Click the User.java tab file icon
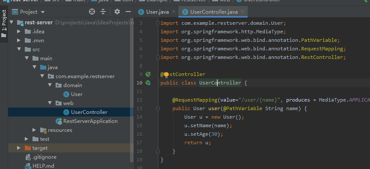The height and width of the screenshot is (169, 370). 141,12
